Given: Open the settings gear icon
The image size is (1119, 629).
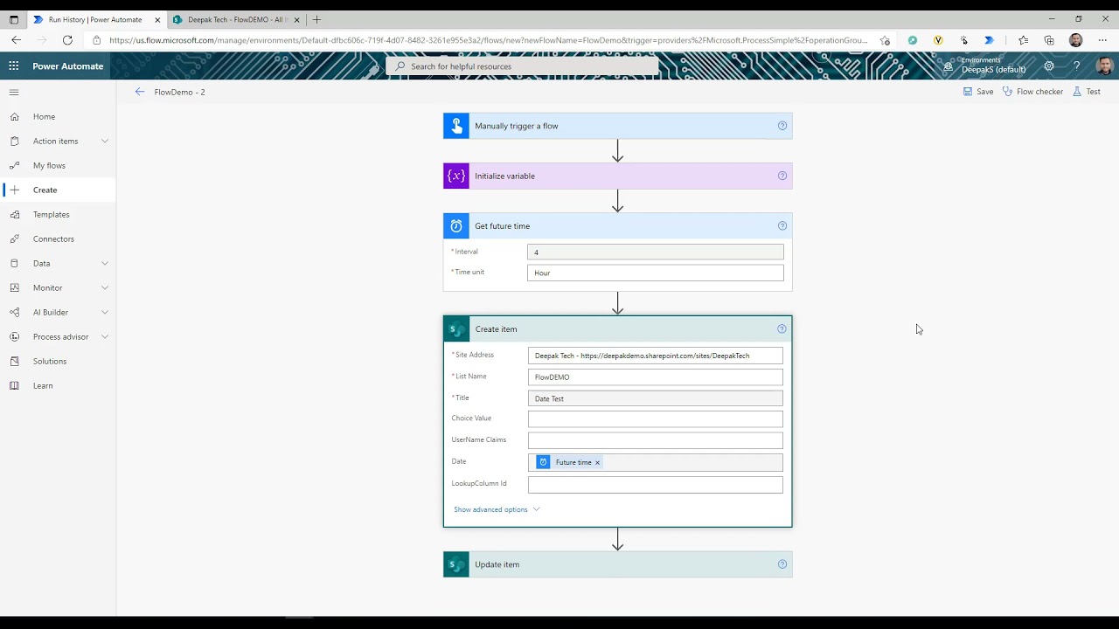Looking at the screenshot, I should pyautogui.click(x=1049, y=66).
